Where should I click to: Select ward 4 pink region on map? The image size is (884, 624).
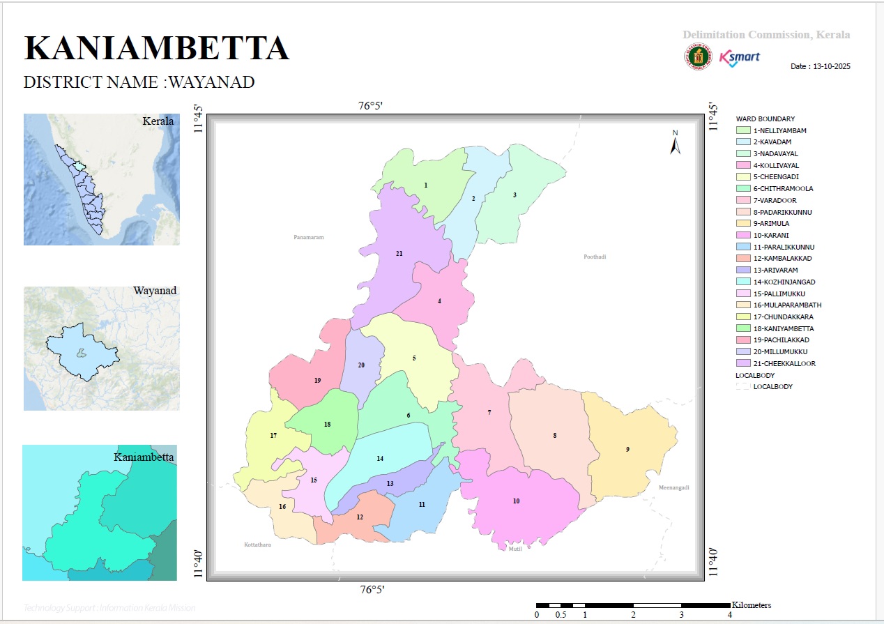click(x=439, y=302)
